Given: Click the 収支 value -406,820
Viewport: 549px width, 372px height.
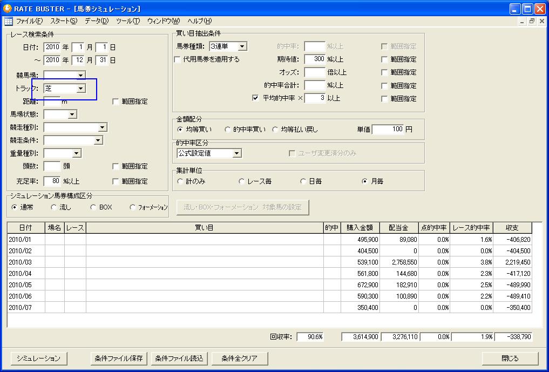Looking at the screenshot, I should point(512,240).
